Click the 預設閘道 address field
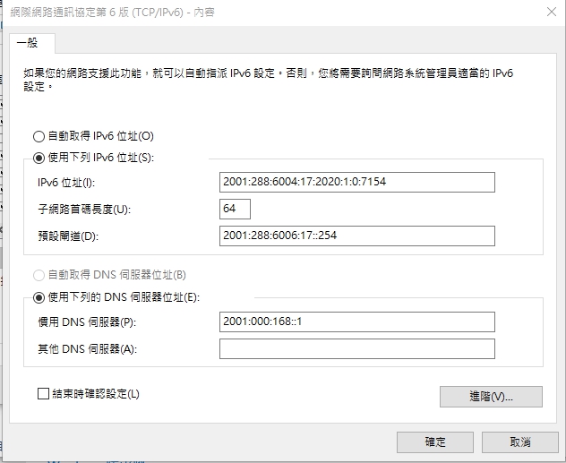Screen dimensions: 566x463 (x=356, y=236)
